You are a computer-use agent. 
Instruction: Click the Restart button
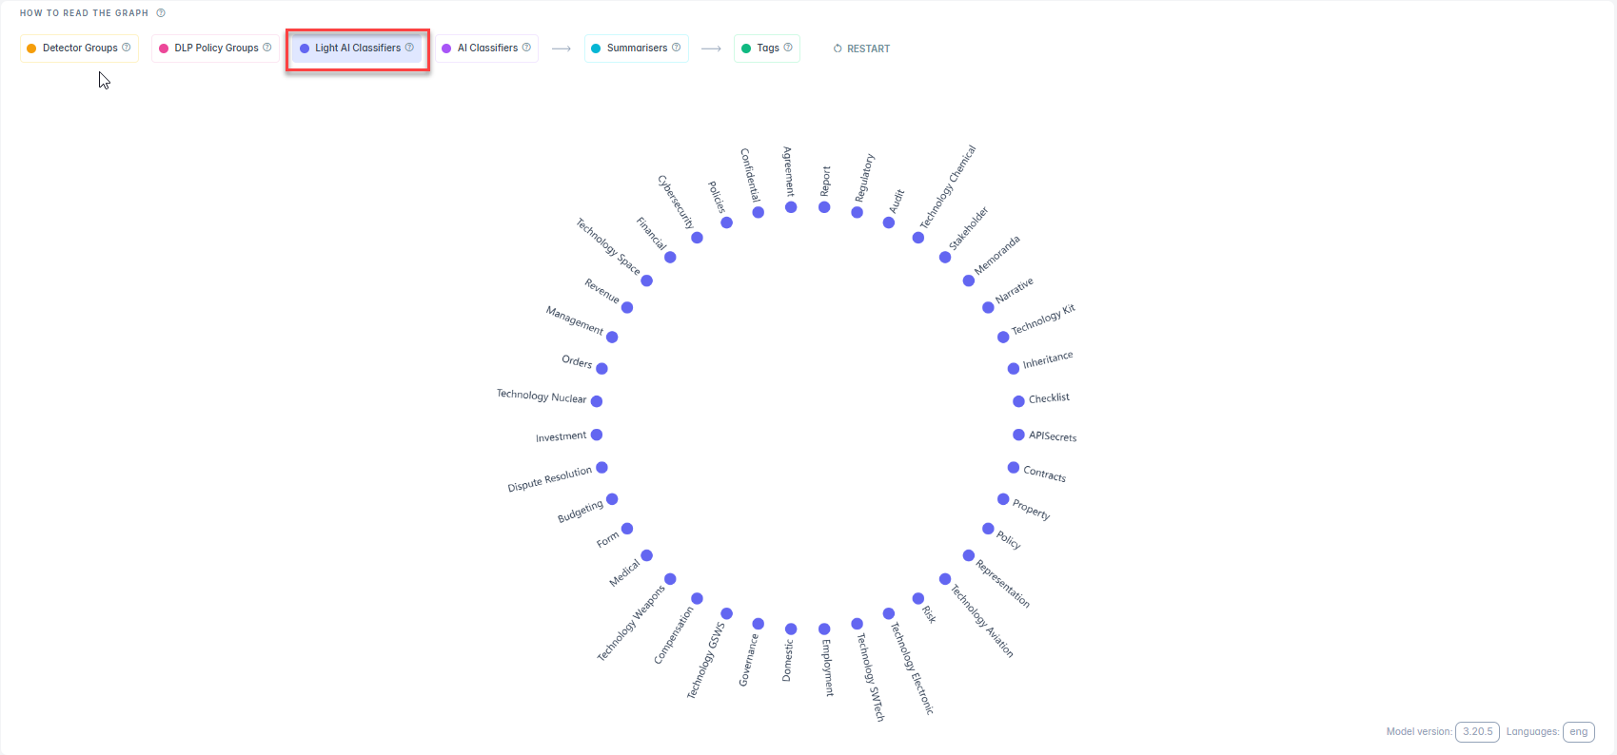click(862, 48)
